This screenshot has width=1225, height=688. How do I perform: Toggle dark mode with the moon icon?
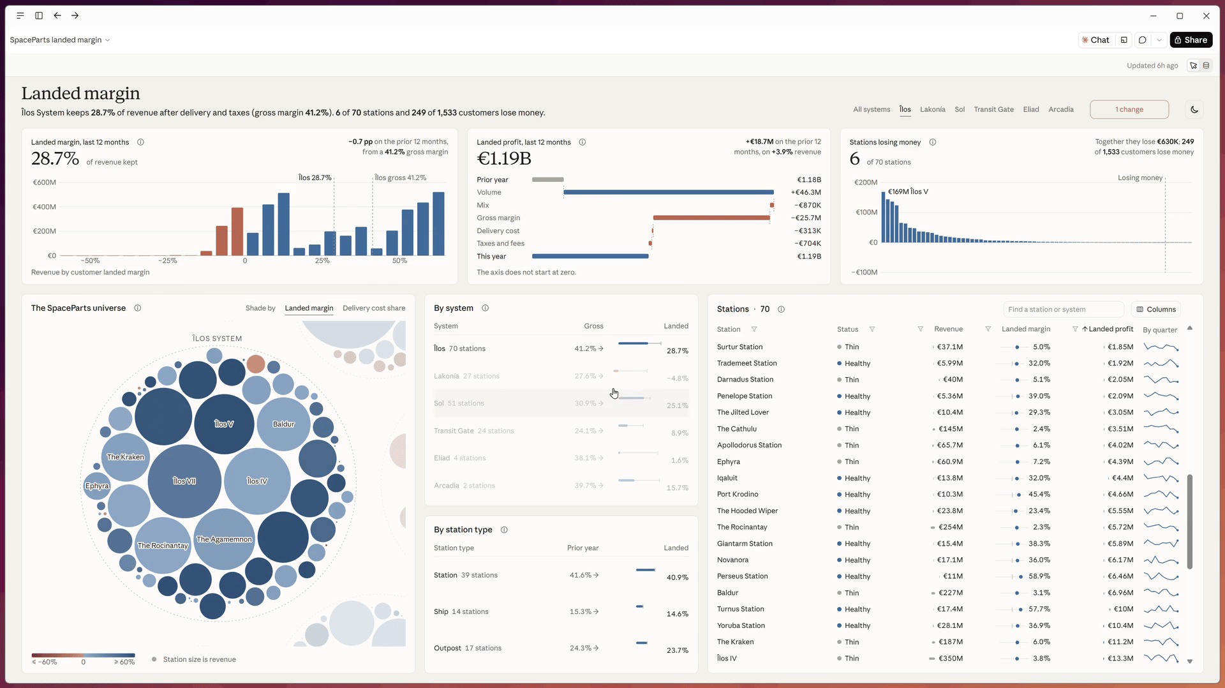(1194, 109)
